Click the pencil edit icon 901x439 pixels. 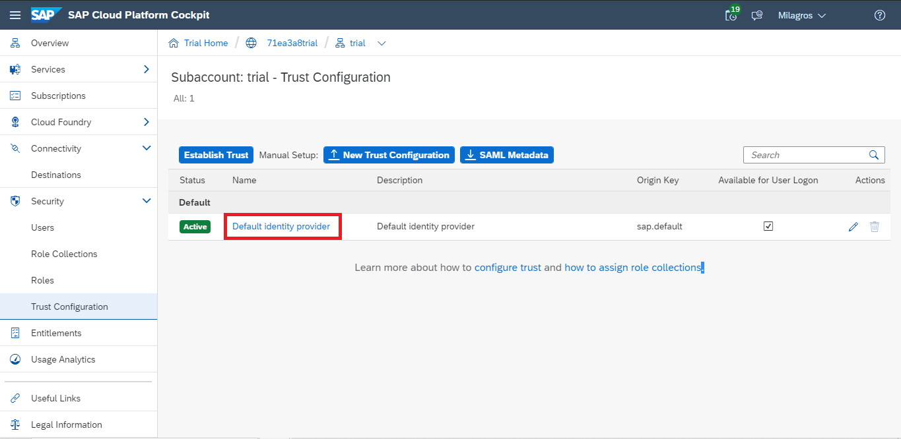point(853,227)
